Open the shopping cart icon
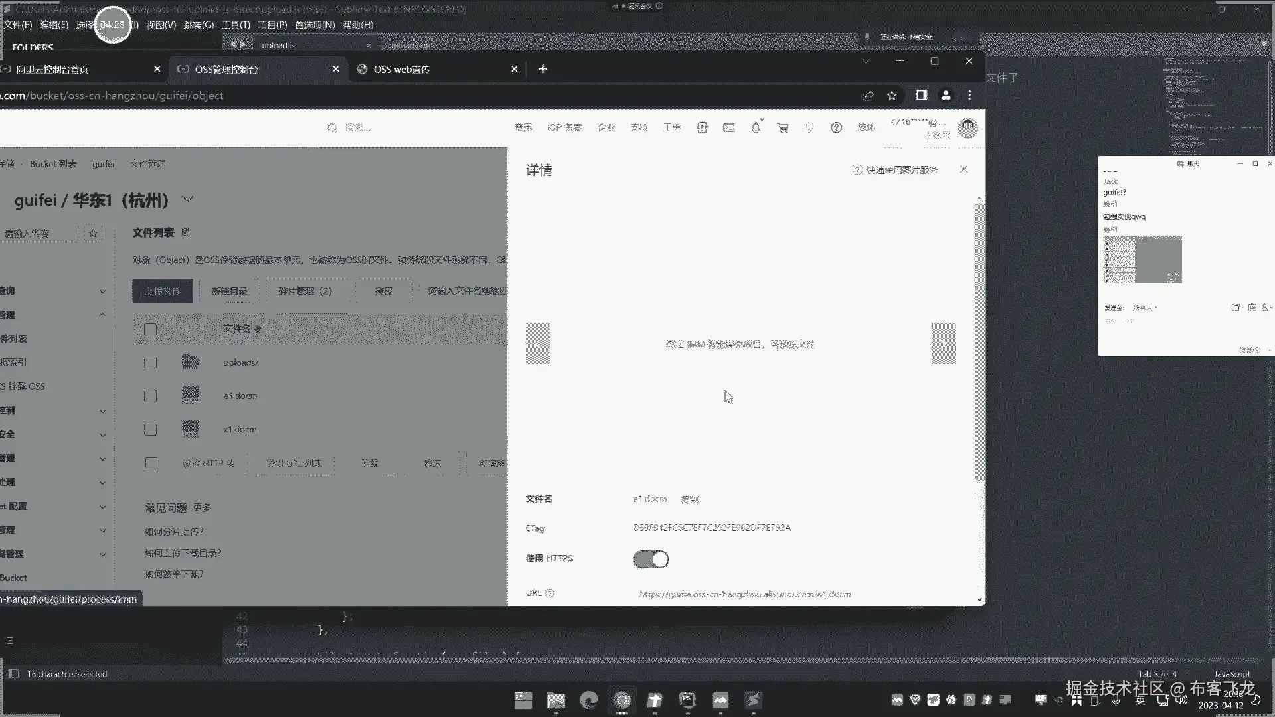The width and height of the screenshot is (1275, 717). 783,127
